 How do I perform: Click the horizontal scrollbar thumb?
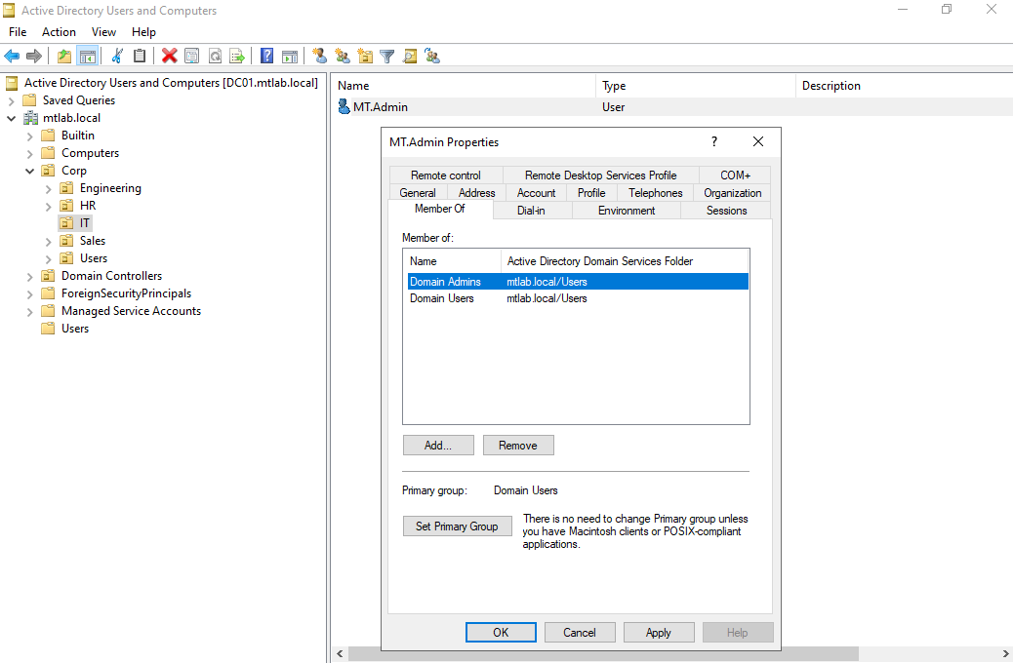click(603, 654)
